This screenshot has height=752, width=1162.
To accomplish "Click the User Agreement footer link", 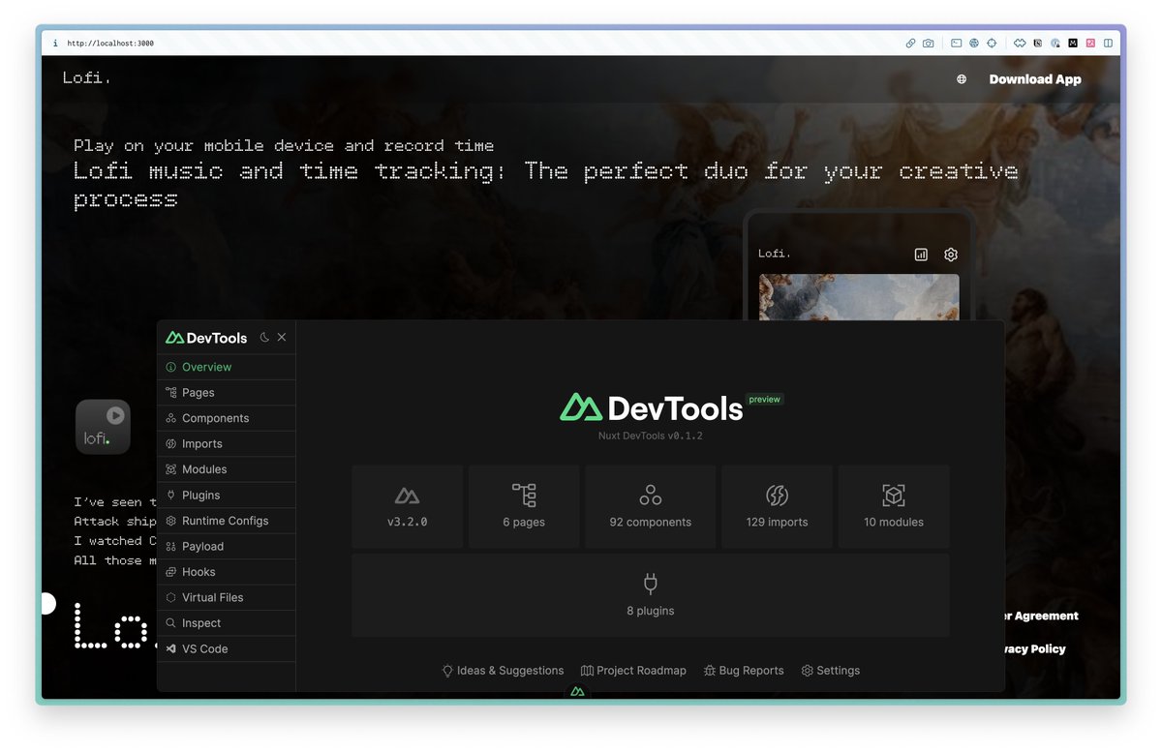I will [1042, 616].
